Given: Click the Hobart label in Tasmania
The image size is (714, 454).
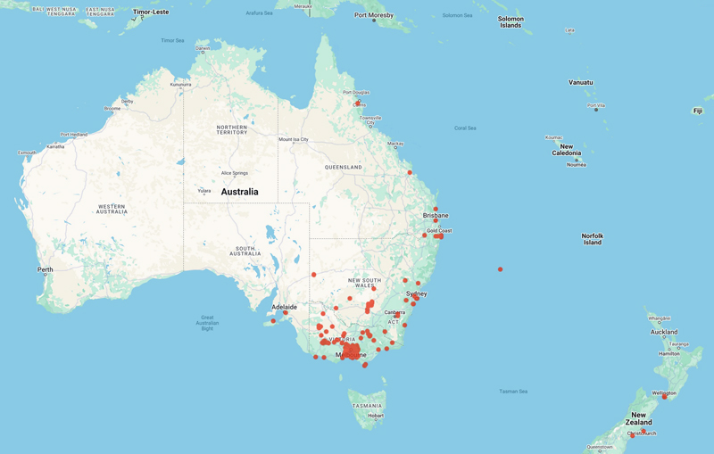Looking at the screenshot, I should (375, 416).
